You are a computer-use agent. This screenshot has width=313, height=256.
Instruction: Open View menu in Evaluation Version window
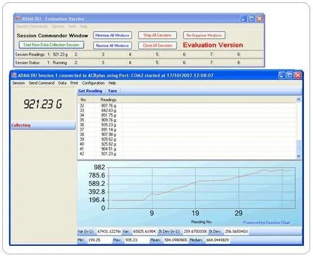72,27
